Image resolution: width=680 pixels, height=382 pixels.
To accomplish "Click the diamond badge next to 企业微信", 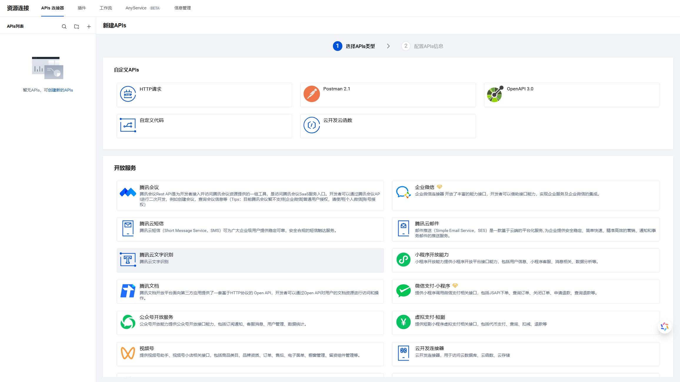I will click(439, 187).
